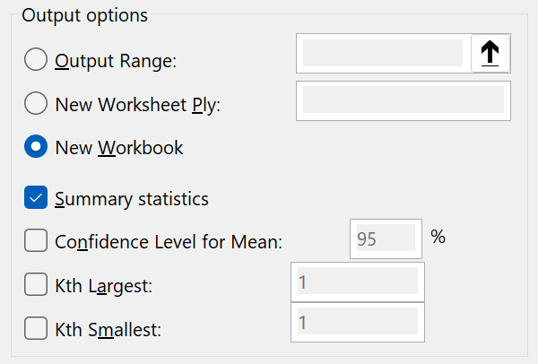This screenshot has width=538, height=364.
Task: Enable the Confidence Level for Mean checkbox
Action: tap(36, 241)
